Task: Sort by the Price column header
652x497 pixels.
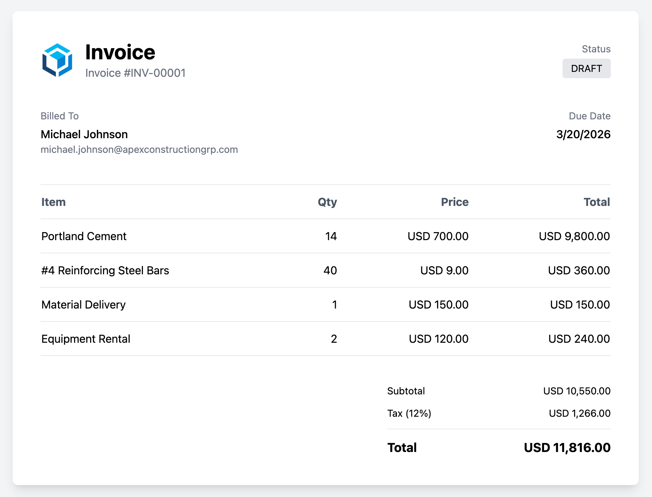Action: [x=455, y=202]
